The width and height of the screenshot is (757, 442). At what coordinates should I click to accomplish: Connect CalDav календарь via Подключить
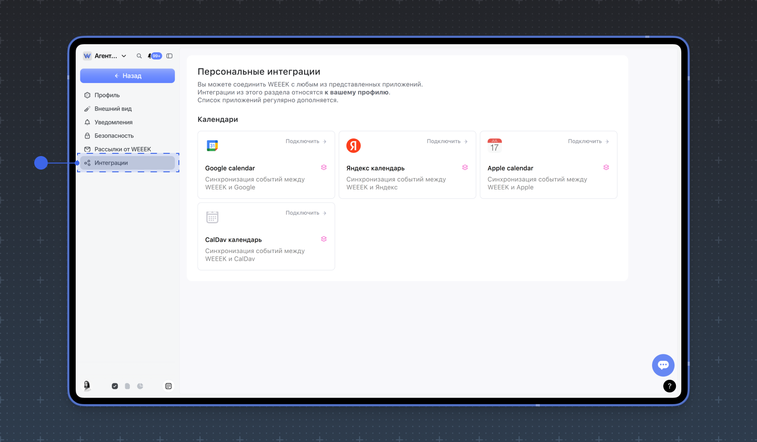[x=306, y=213]
